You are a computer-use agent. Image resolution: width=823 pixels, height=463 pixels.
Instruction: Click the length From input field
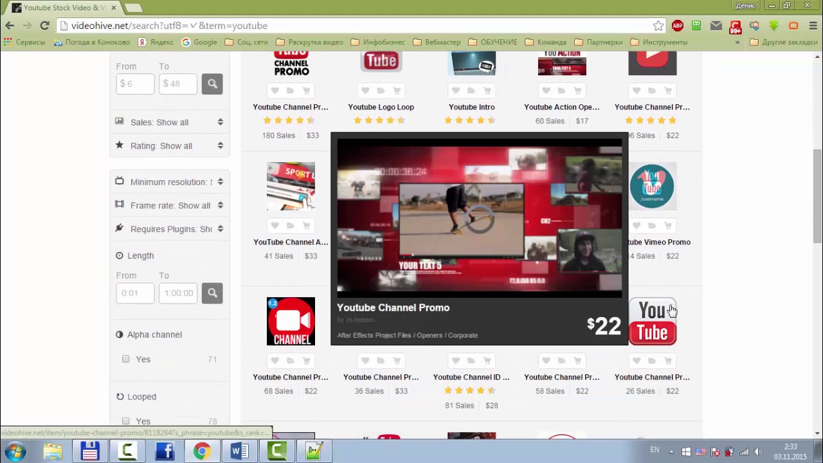tap(135, 293)
